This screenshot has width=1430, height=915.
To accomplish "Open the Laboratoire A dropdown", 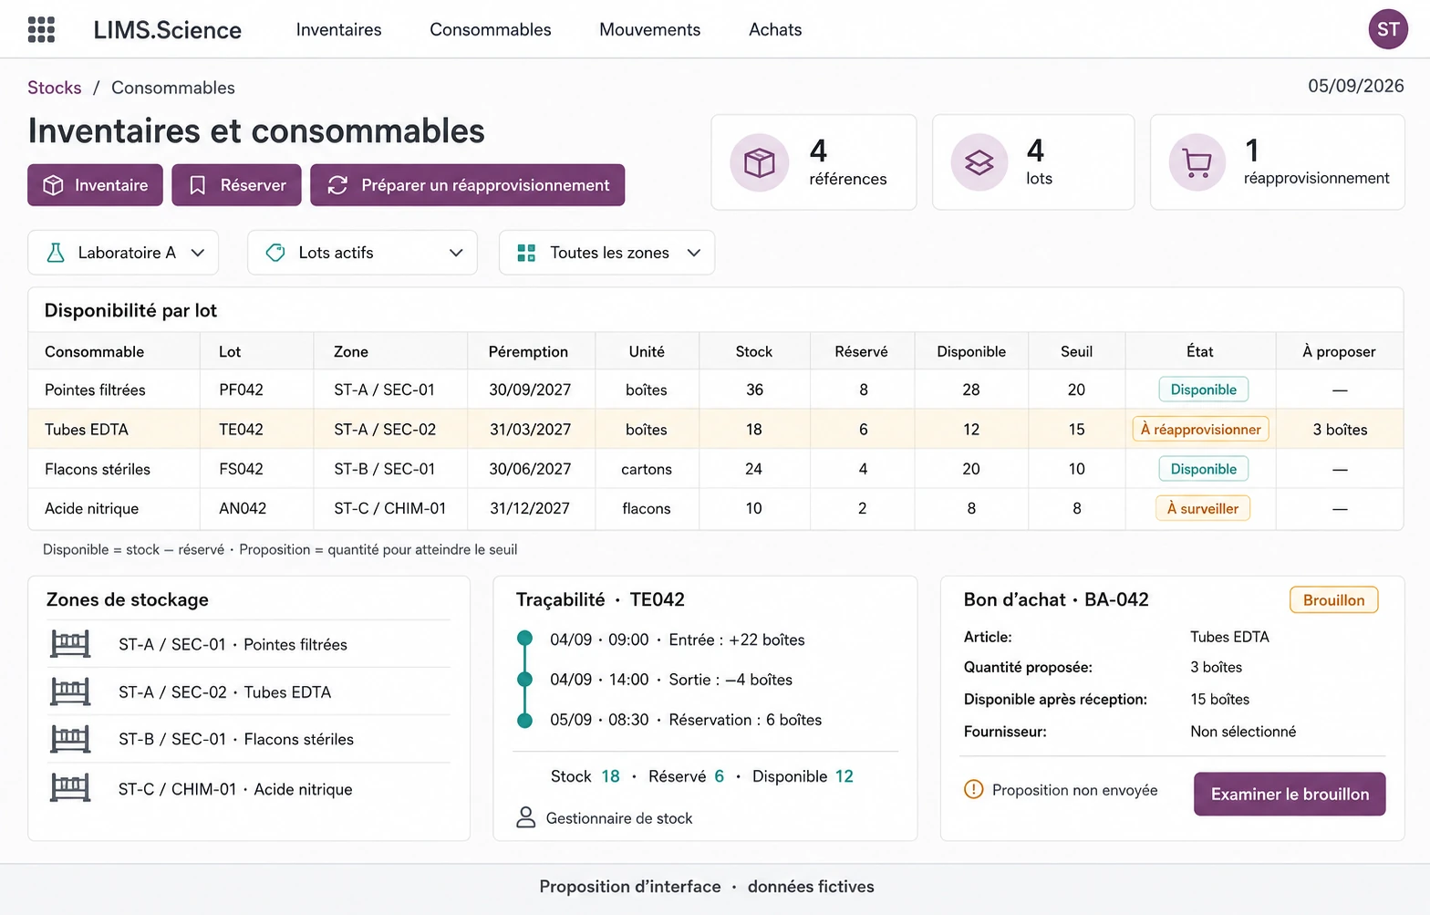I will 123,253.
